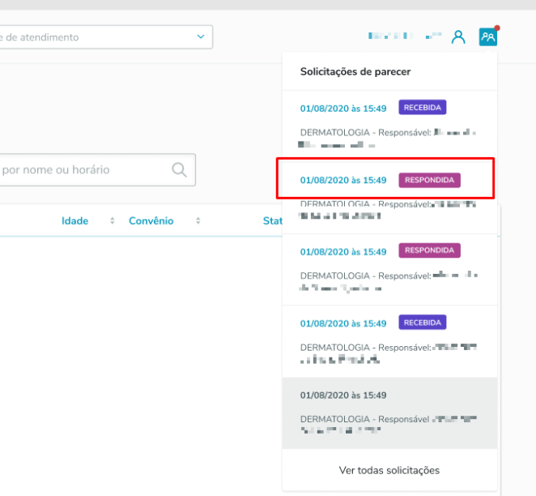Click the first RECEBIDA status badge
536x496 pixels.
(x=422, y=108)
